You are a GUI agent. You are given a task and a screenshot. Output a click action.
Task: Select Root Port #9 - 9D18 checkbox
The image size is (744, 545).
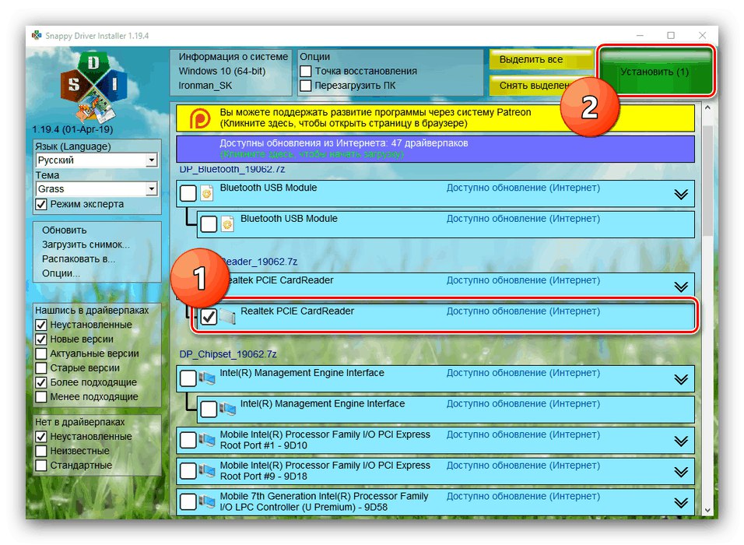[x=188, y=471]
